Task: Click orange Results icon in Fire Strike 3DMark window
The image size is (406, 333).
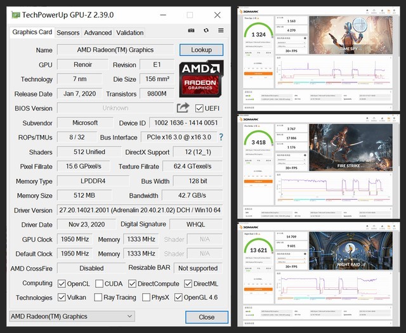Action: [x=389, y=119]
